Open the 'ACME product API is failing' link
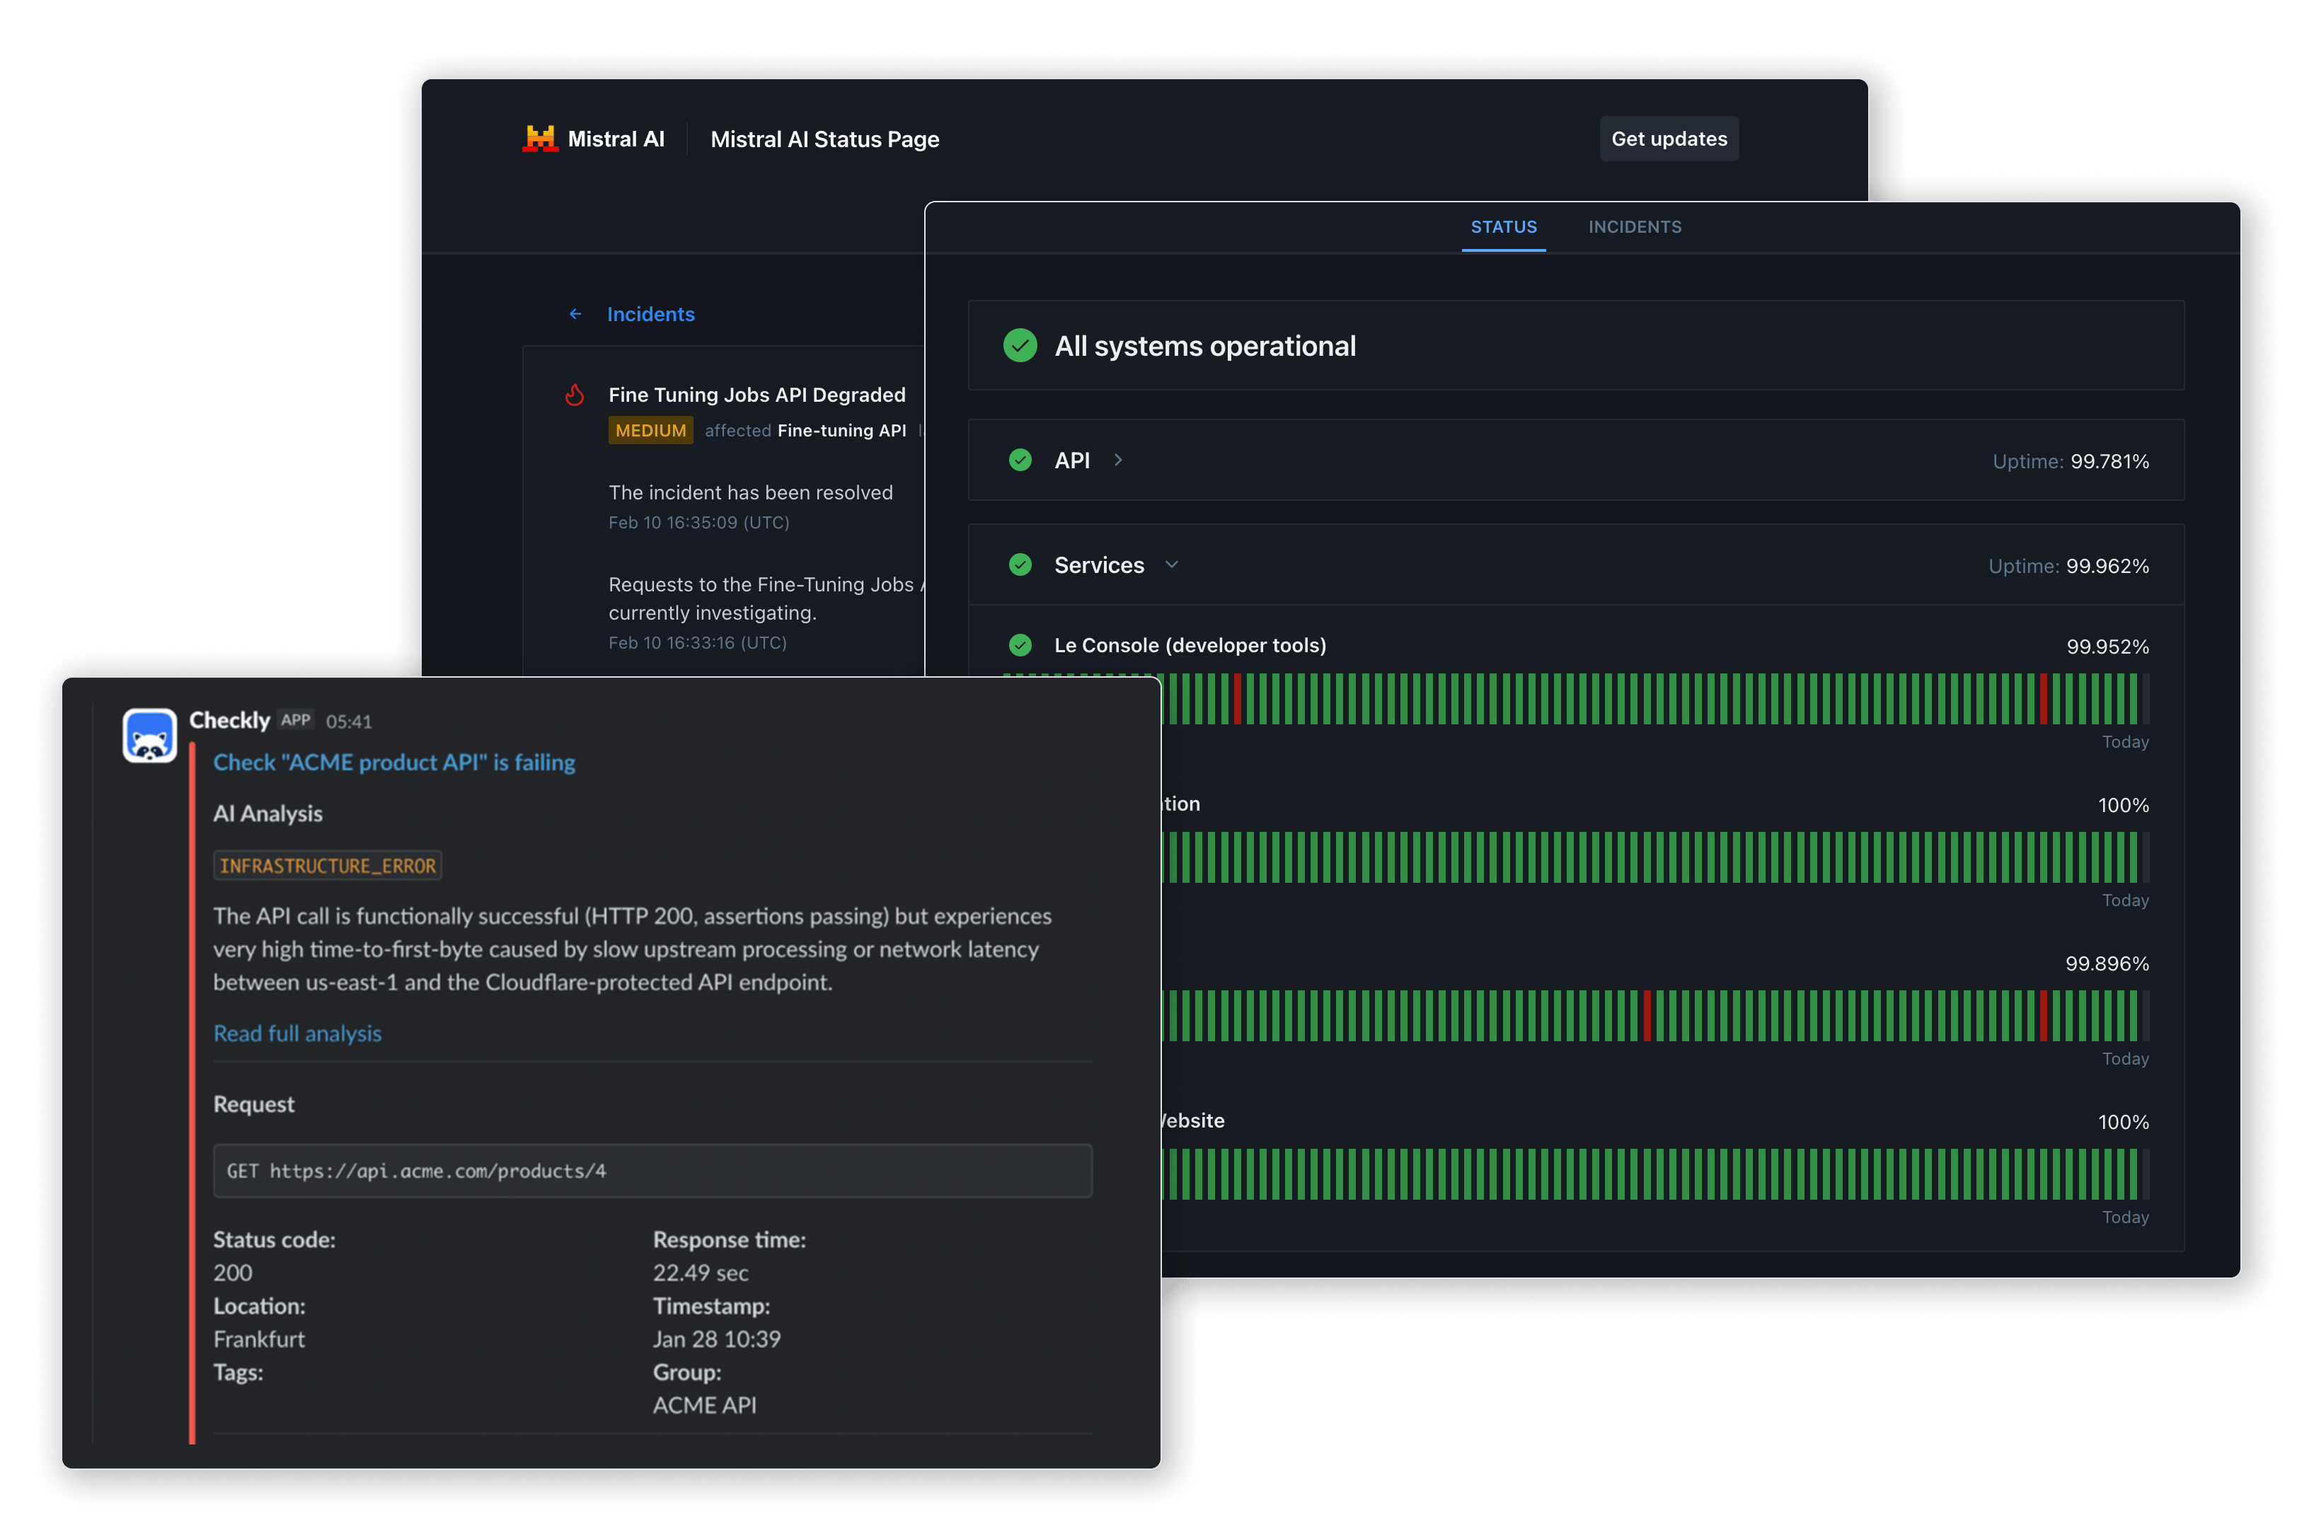The width and height of the screenshot is (2314, 1535). coord(393,763)
